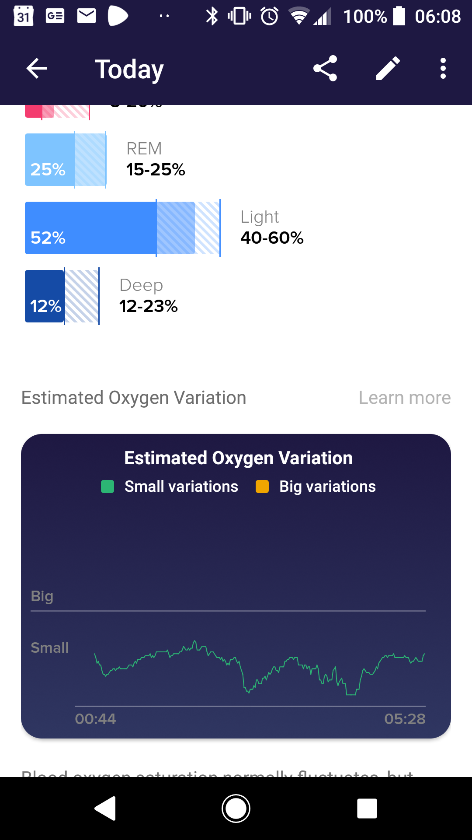Open the three-dot overflow menu
This screenshot has width=472, height=840.
[x=443, y=69]
